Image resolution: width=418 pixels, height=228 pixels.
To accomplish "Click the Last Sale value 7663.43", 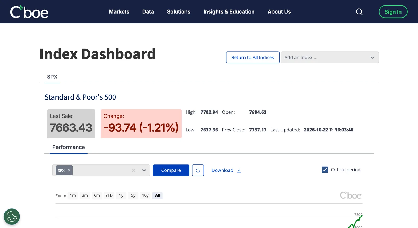I will (71, 128).
